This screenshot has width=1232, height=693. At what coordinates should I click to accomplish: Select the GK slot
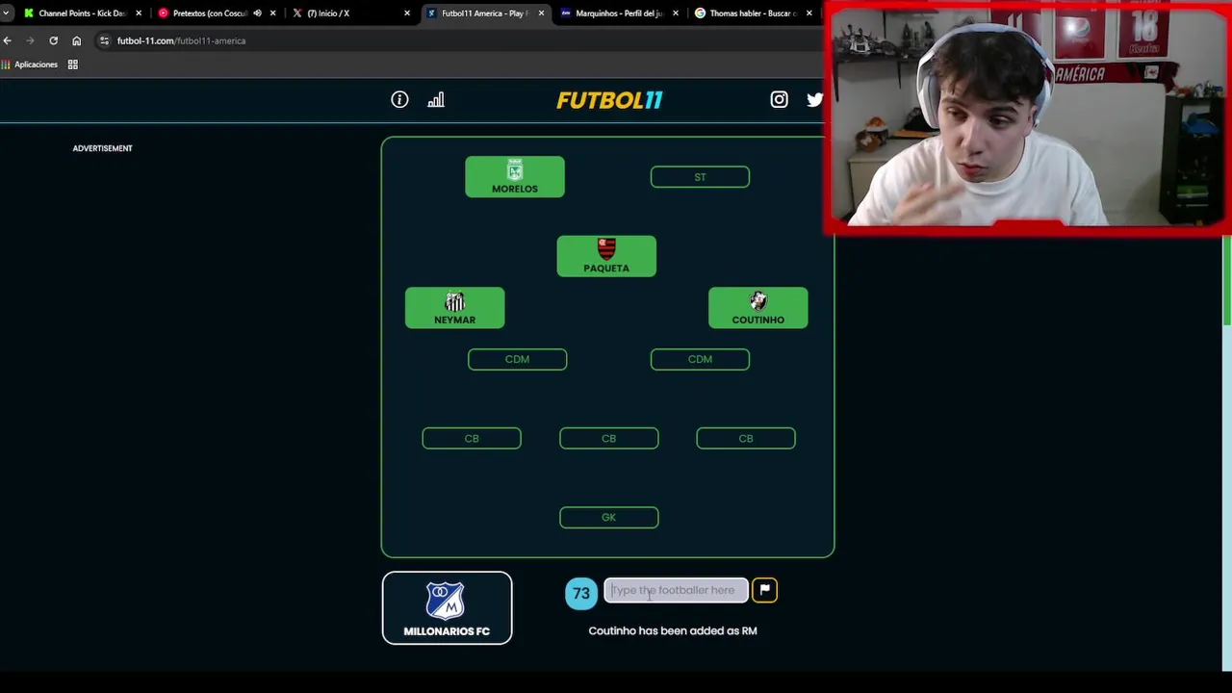(x=609, y=518)
